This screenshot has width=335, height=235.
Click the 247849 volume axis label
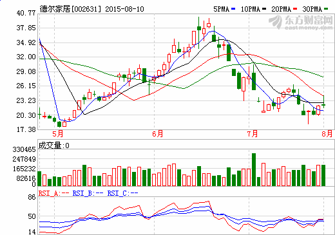(24, 159)
